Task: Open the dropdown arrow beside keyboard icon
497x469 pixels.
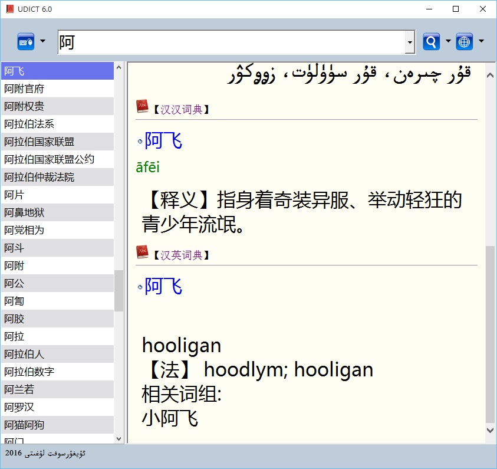Action: tap(42, 42)
